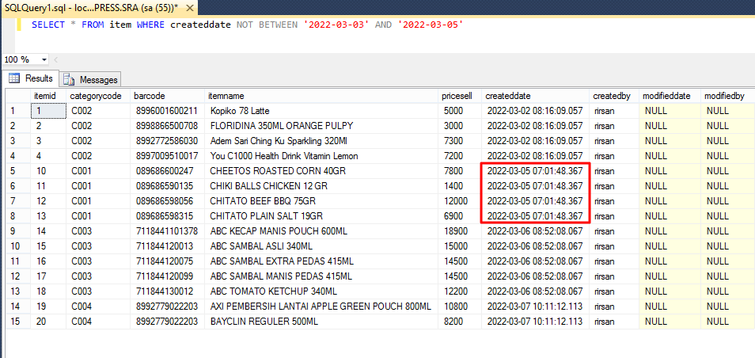Click barcode 8998866500708

(168, 126)
